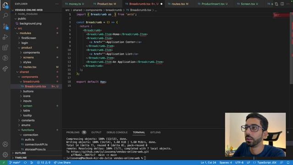This screenshot has height=165, width=293.
Task: Start Live Share from status bar
Action: coord(62,163)
